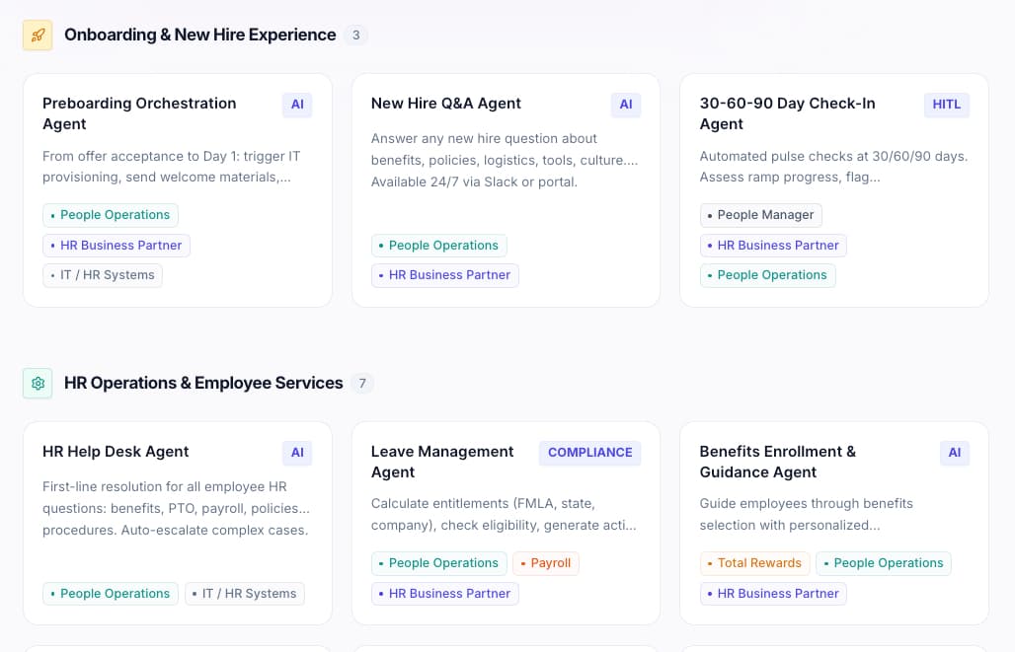
Task: Select People Operations tag in Preboarding Orchestration card
Action: point(110,215)
